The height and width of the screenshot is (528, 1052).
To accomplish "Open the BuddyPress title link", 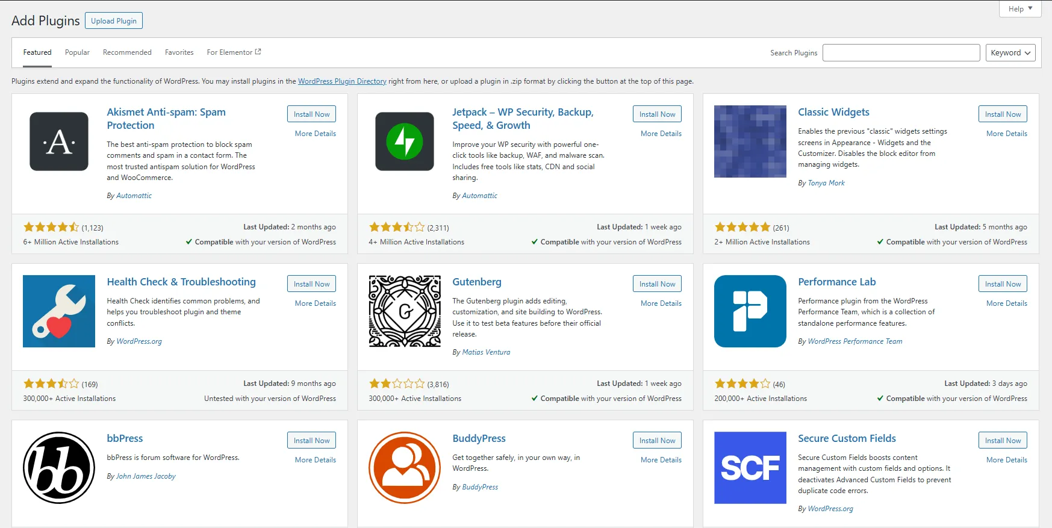I will 479,438.
